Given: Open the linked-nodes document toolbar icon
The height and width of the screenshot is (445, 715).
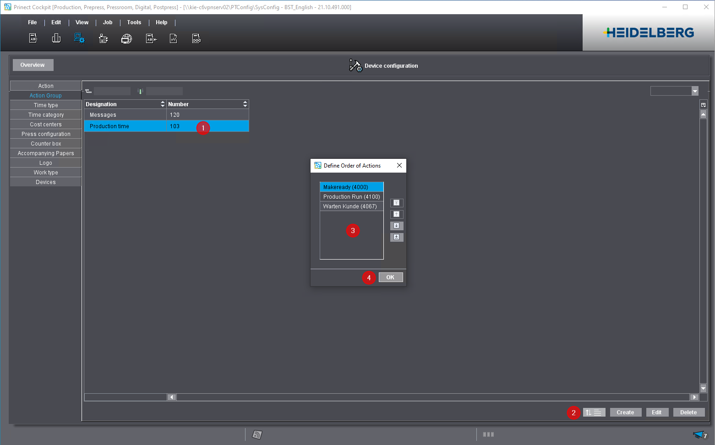Looking at the screenshot, I should tap(196, 38).
